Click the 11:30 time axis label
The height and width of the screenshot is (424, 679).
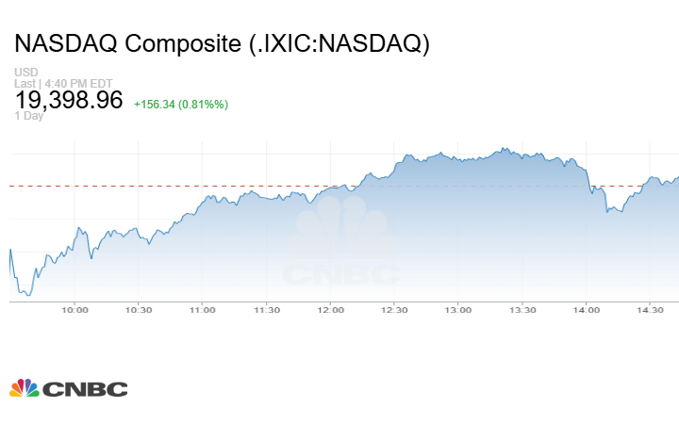click(267, 310)
